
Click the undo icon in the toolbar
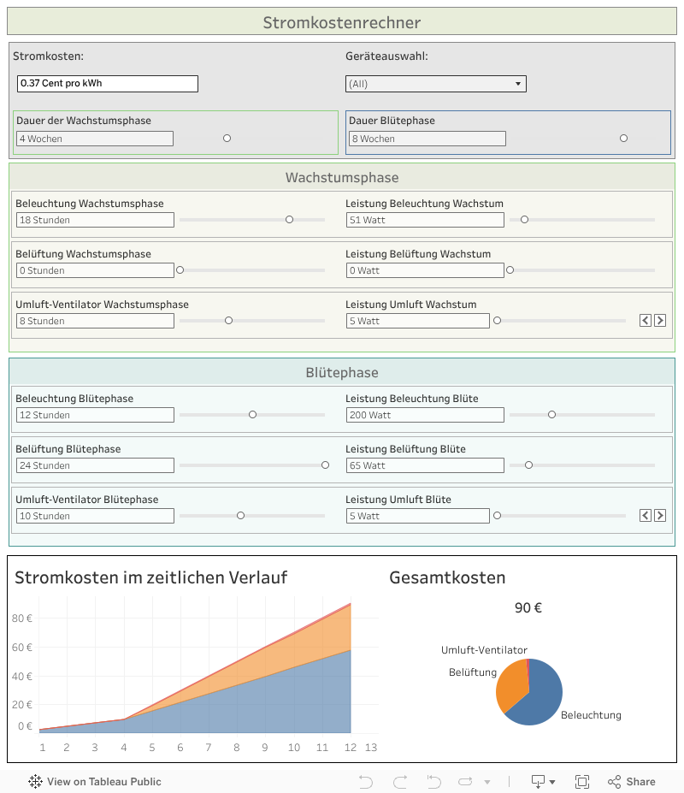(x=366, y=781)
